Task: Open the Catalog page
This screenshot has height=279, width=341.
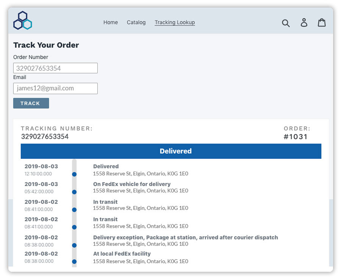Action: [x=136, y=22]
